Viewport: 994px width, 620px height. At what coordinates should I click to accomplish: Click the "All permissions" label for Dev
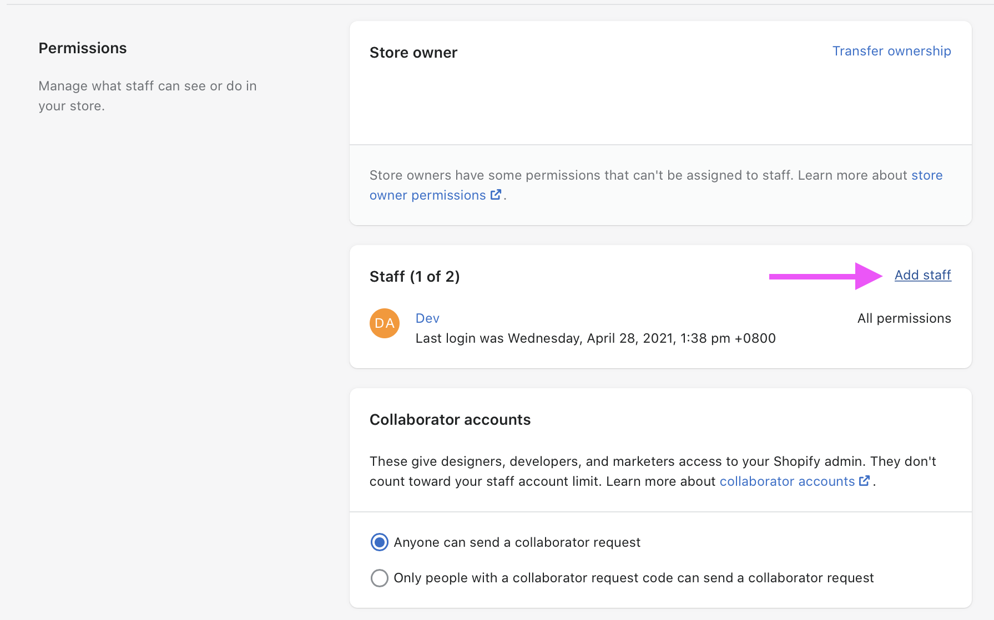coord(904,318)
